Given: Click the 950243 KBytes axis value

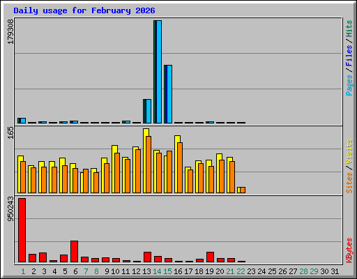Looking at the screenshot, I should (10, 209).
